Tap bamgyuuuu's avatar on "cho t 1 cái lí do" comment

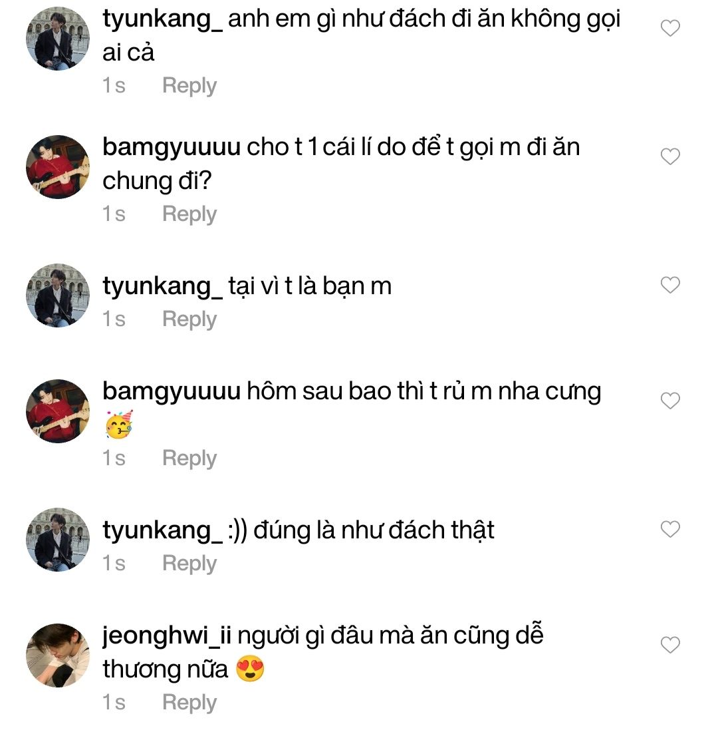[x=57, y=167]
